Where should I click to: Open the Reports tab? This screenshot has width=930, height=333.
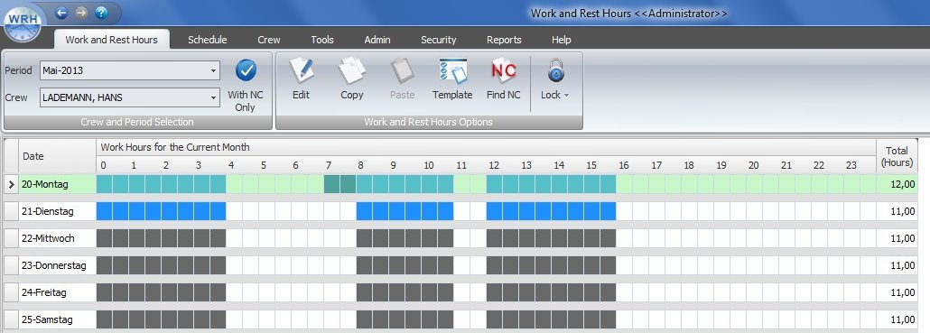(x=504, y=40)
